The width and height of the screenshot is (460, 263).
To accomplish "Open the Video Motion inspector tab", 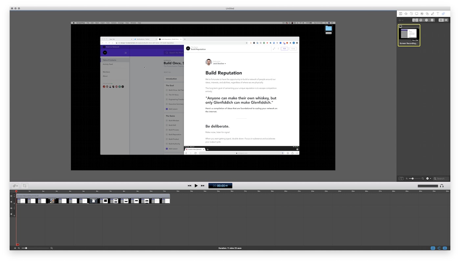I will (x=411, y=14).
